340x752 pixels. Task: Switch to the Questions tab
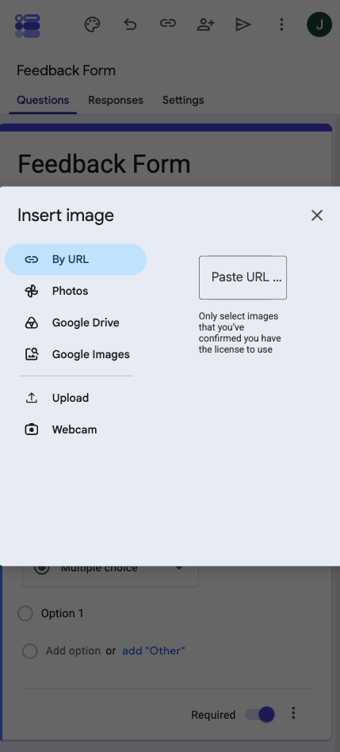click(43, 100)
